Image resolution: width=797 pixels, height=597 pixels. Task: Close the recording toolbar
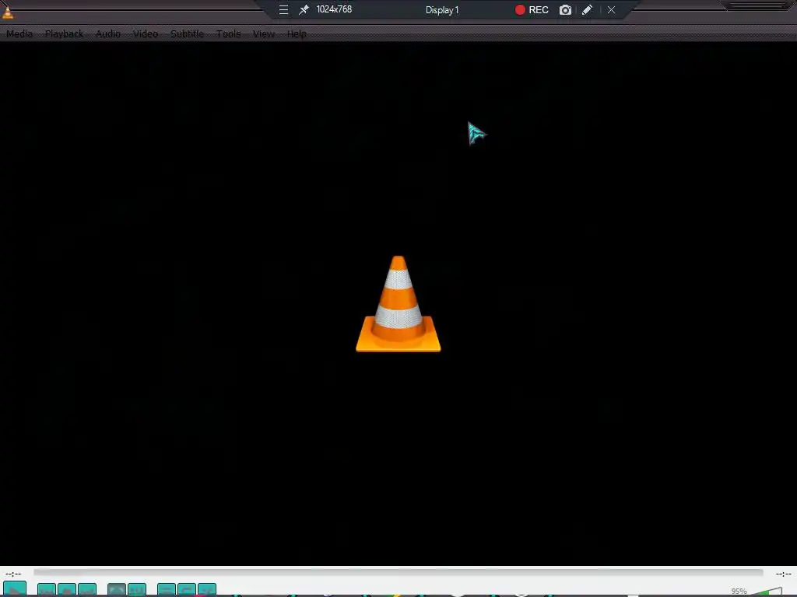pos(612,9)
